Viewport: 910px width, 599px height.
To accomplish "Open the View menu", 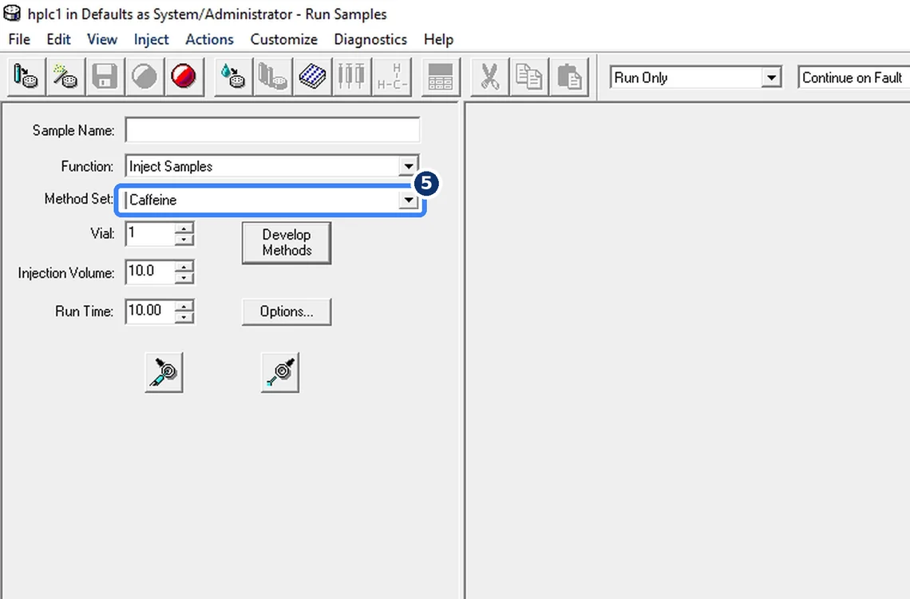I will (x=102, y=39).
